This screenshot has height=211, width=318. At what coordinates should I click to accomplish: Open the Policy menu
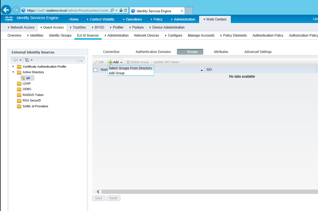tap(157, 19)
